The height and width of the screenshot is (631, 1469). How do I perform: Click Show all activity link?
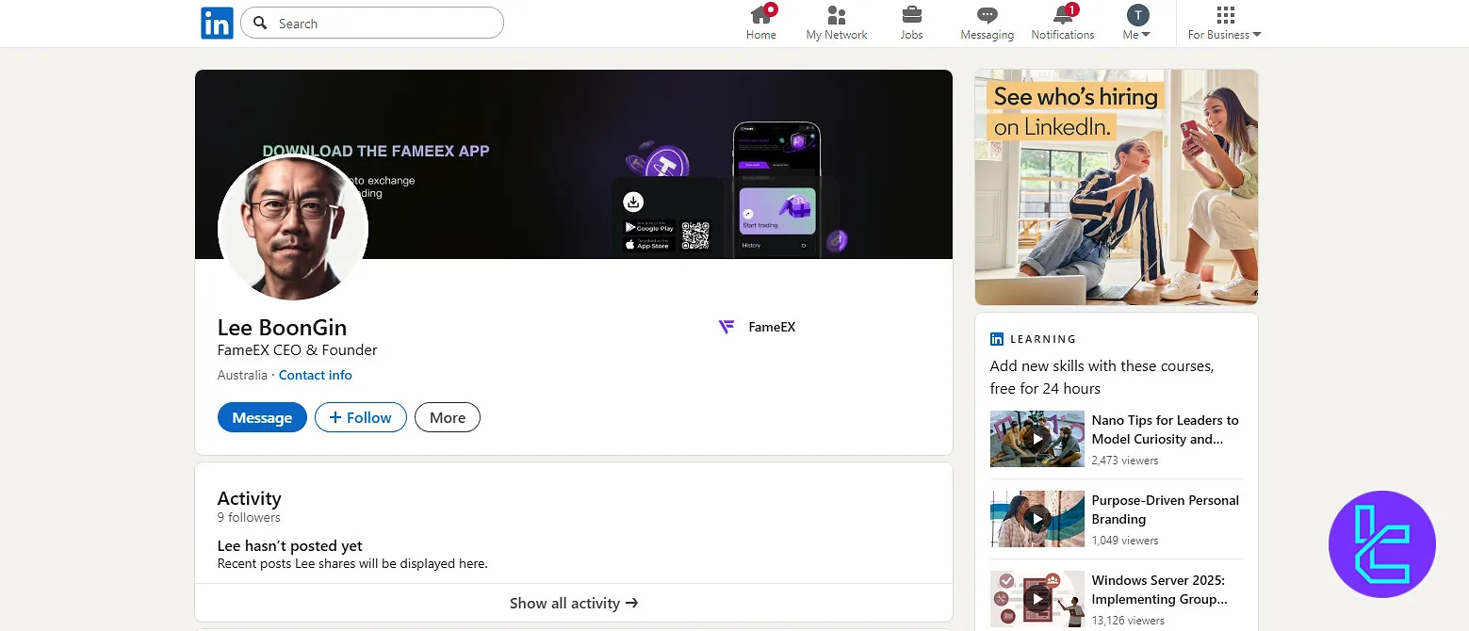coord(573,603)
